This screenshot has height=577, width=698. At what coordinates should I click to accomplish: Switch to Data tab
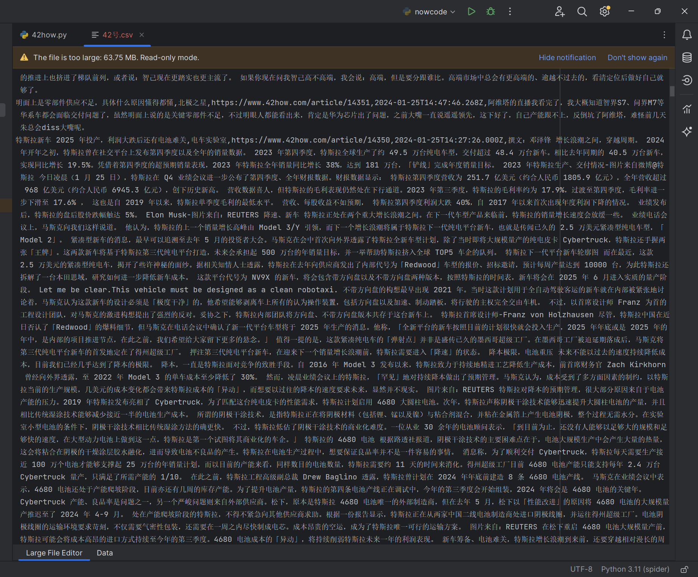(x=105, y=553)
